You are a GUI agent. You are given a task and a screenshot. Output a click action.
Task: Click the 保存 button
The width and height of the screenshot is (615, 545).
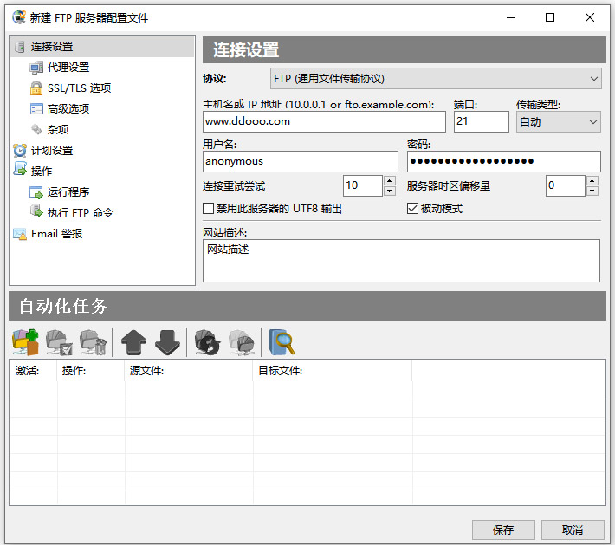pyautogui.click(x=503, y=530)
